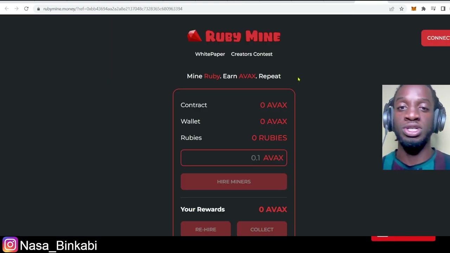Click the '0 RUBIES' value
The width and height of the screenshot is (450, 253).
(x=269, y=138)
